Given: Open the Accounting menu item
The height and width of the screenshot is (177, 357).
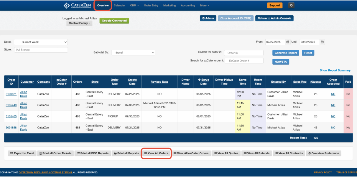Looking at the screenshot, I should (x=188, y=5).
